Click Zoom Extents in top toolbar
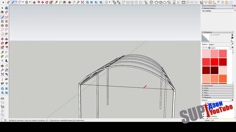Image resolution: width=236 pixels, height=132 pixels. 82,2
